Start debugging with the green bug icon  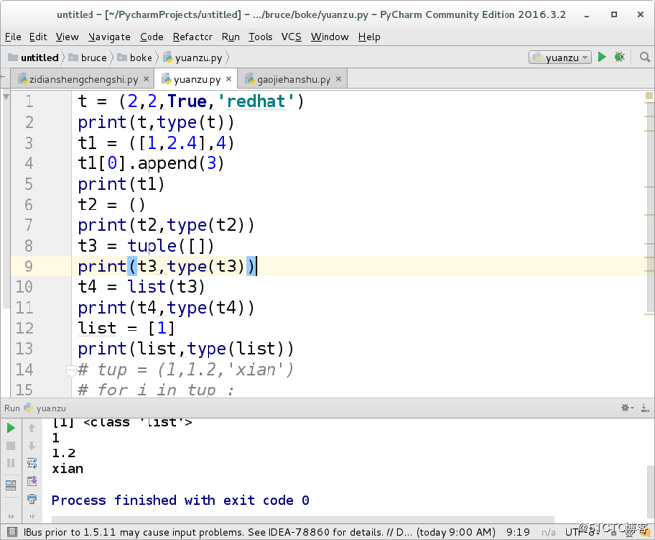(619, 57)
